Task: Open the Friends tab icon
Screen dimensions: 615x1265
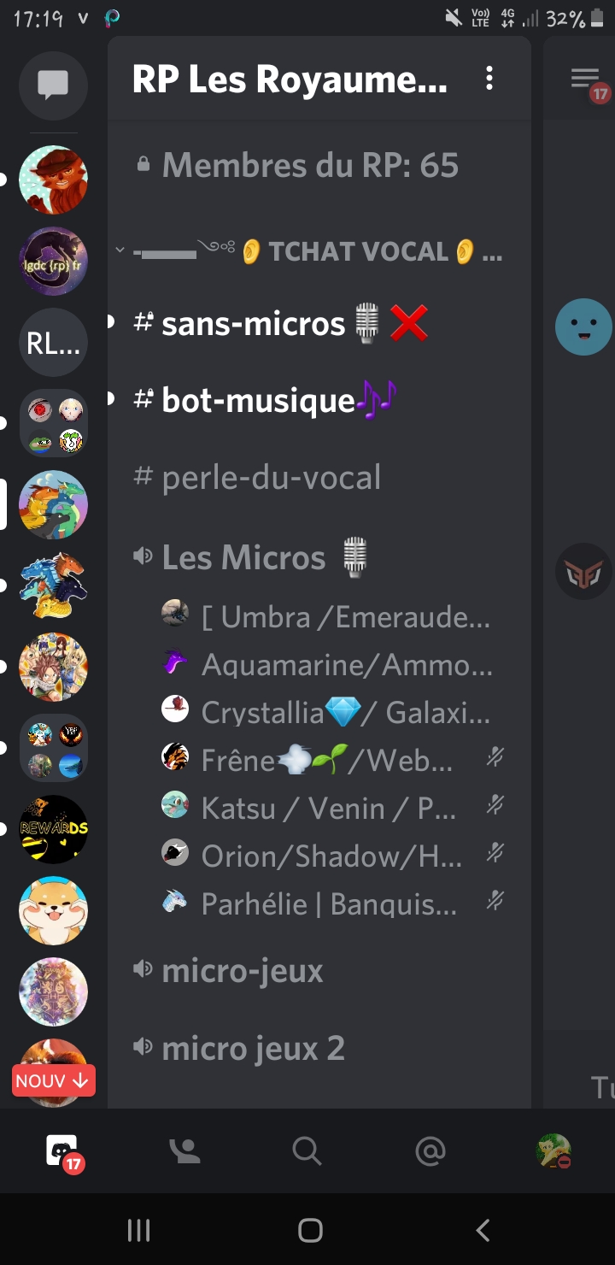Action: click(184, 1152)
